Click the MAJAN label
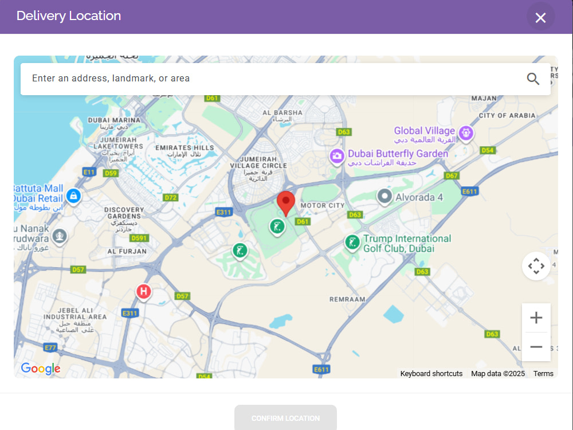The height and width of the screenshot is (430, 573). pyautogui.click(x=484, y=99)
